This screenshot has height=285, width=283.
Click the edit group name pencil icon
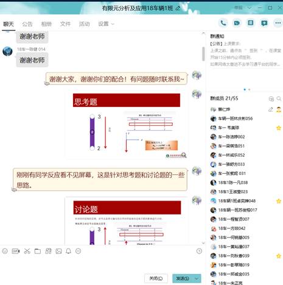[x=178, y=9]
